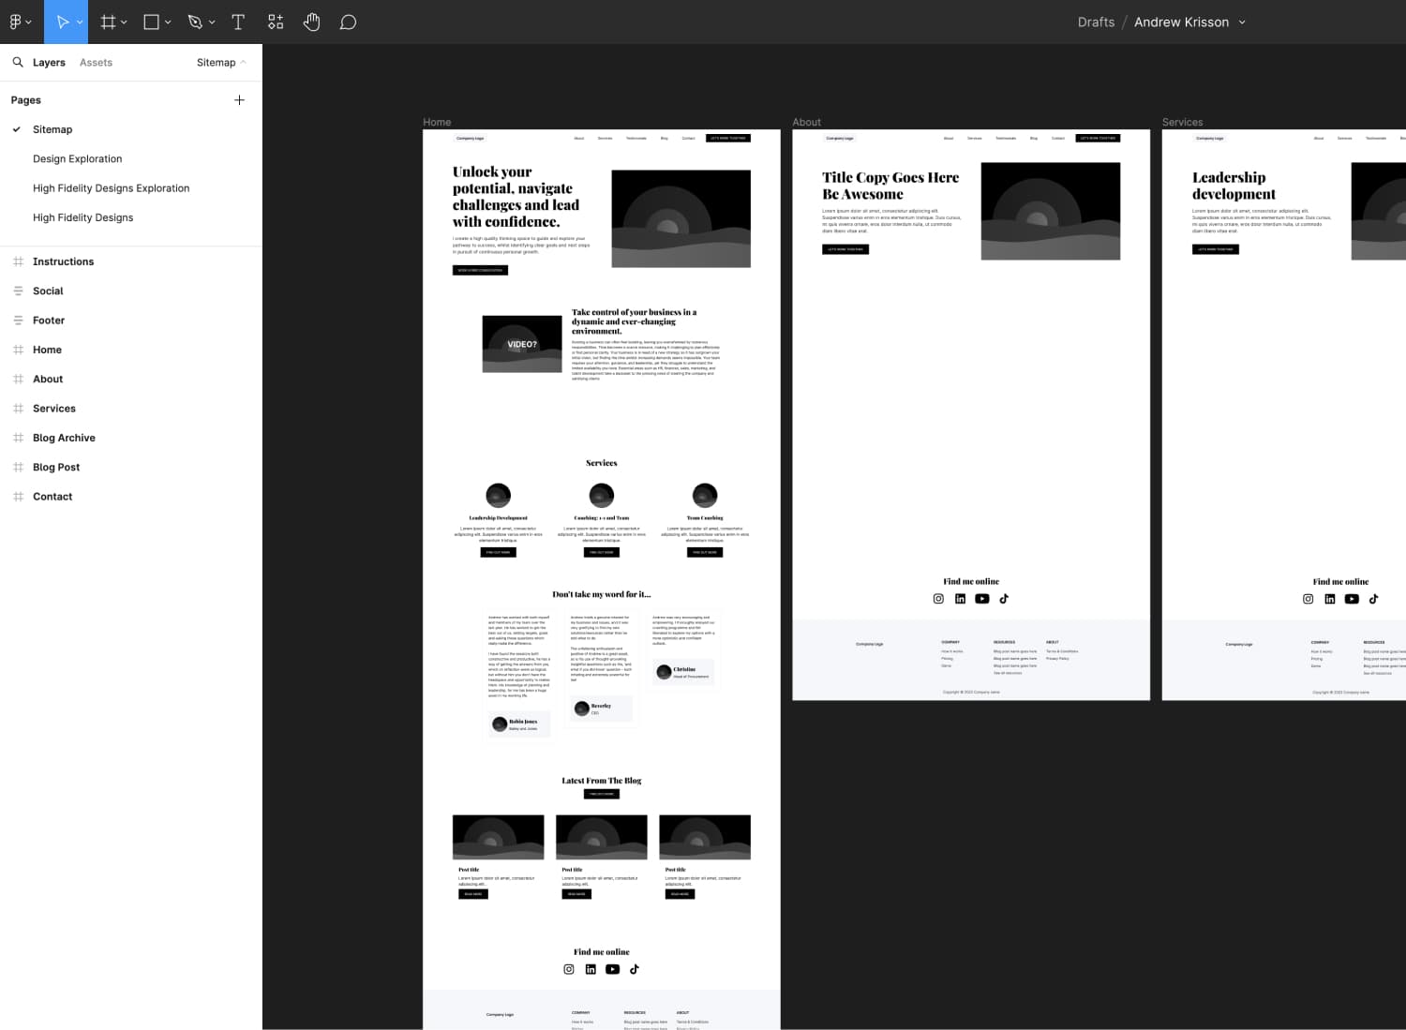Image resolution: width=1406 pixels, height=1030 pixels.
Task: Switch to the Assets tab
Action: click(x=95, y=62)
